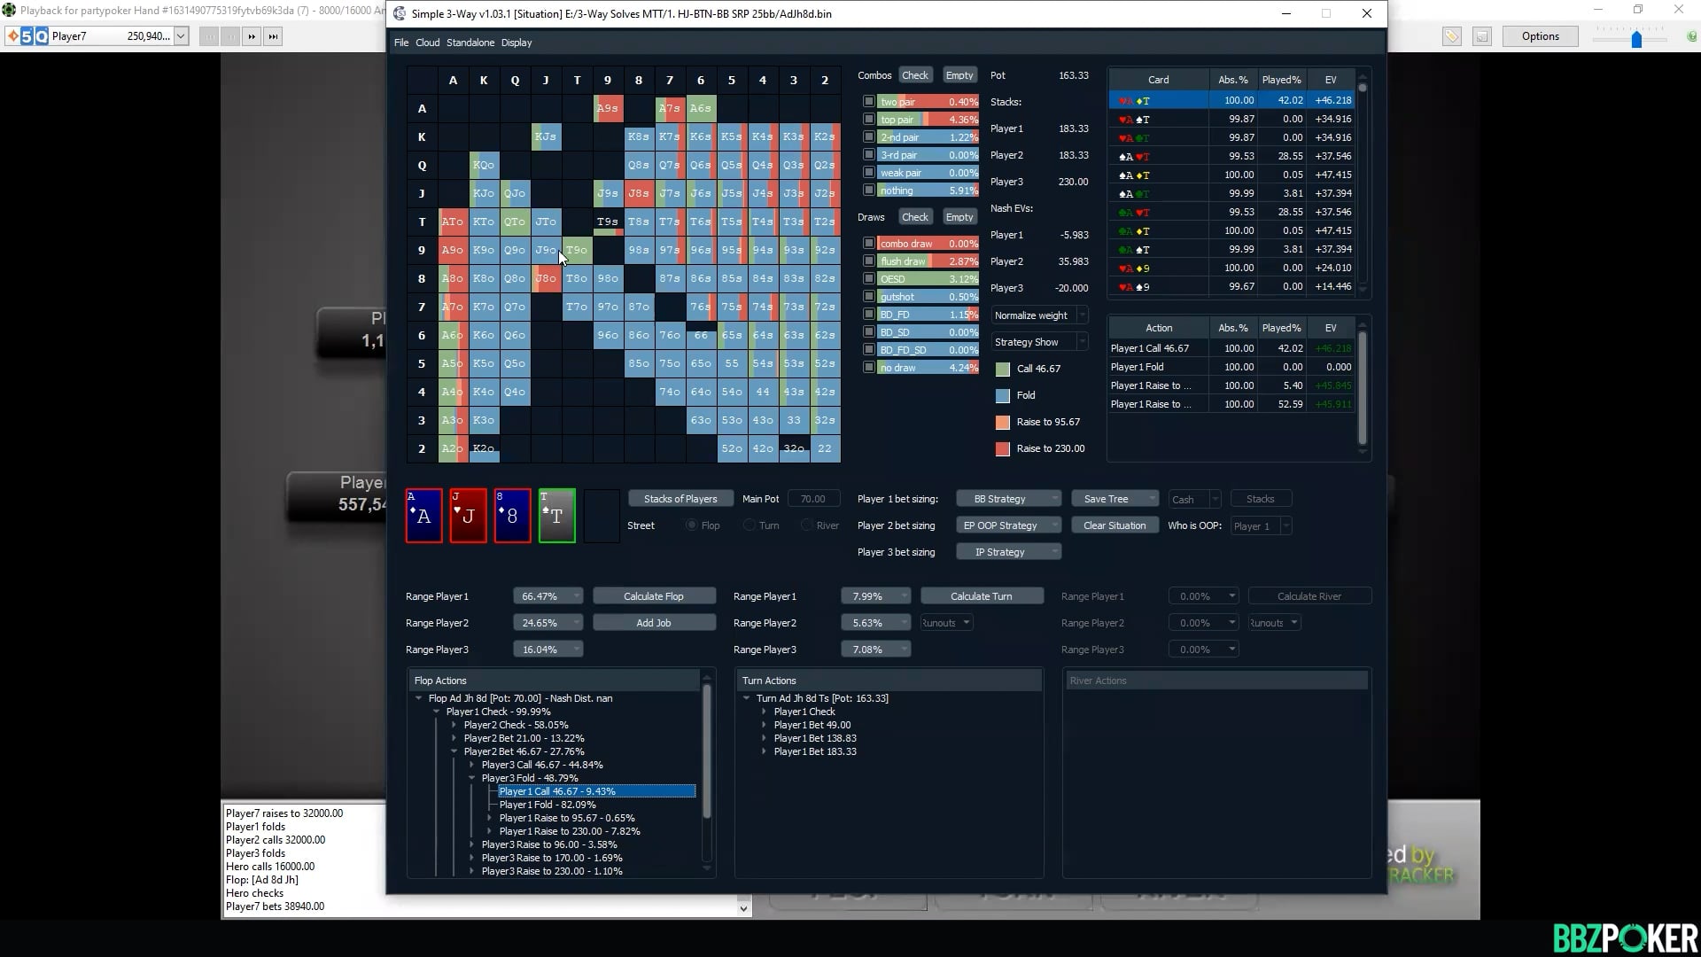Collapse the 'Player3 Fold - 48.79%' tree node

click(x=472, y=778)
